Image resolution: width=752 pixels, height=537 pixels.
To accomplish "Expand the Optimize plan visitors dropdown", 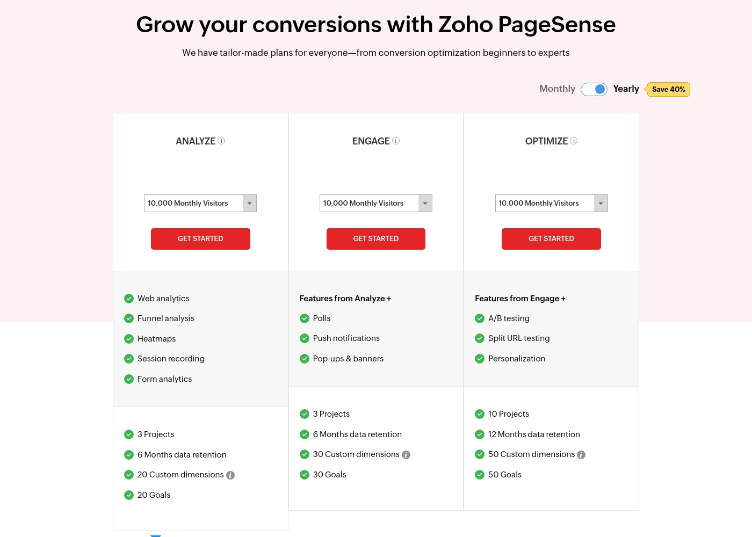I will click(x=551, y=203).
